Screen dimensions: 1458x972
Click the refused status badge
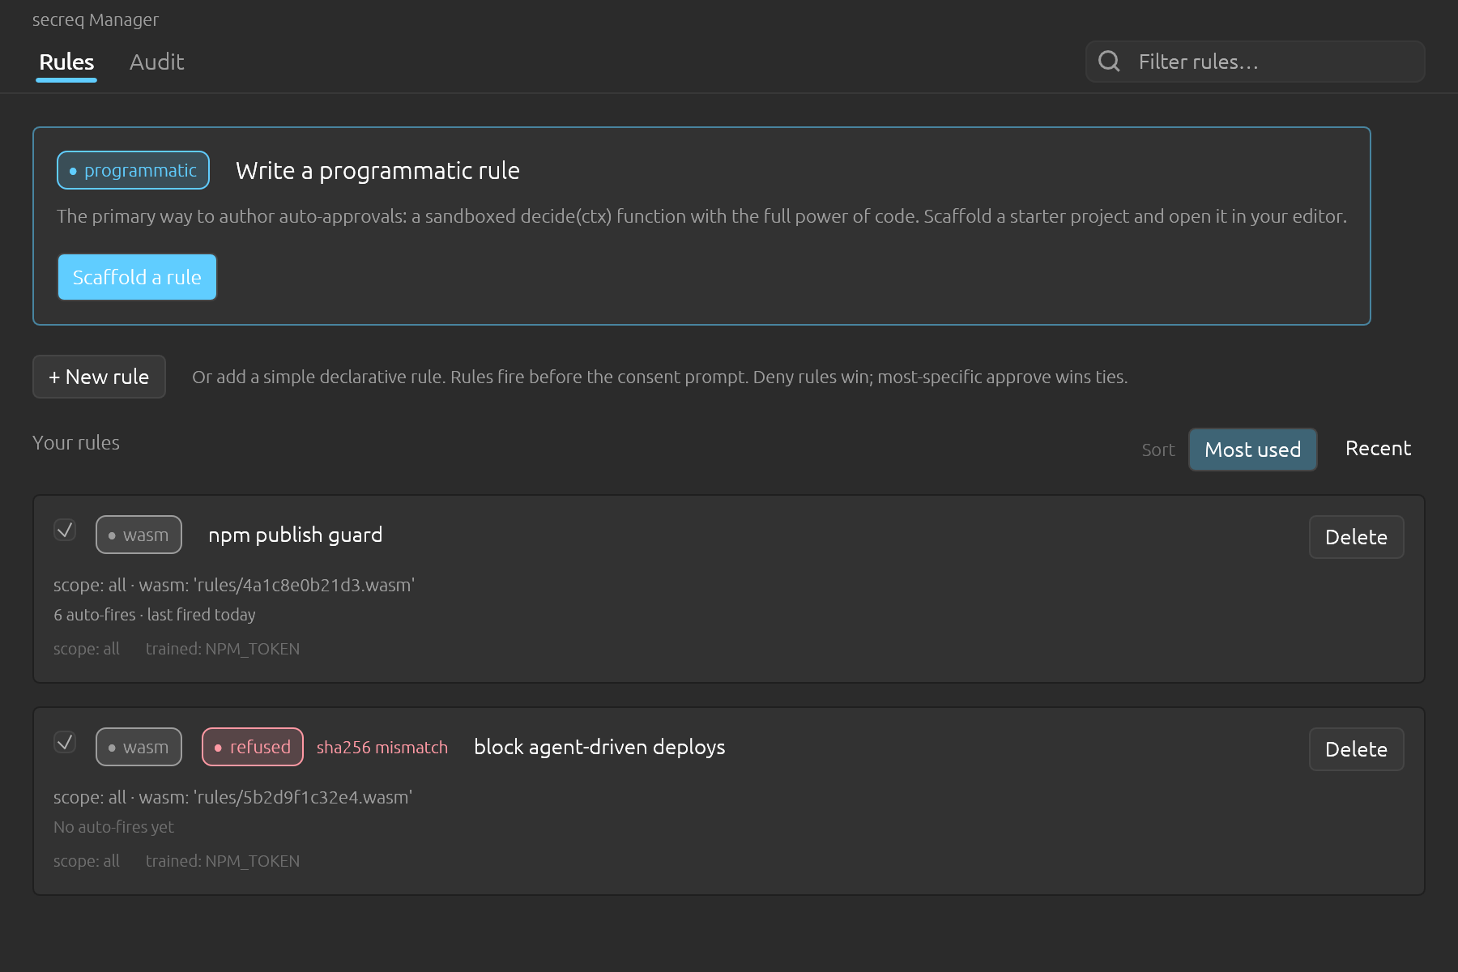click(253, 747)
